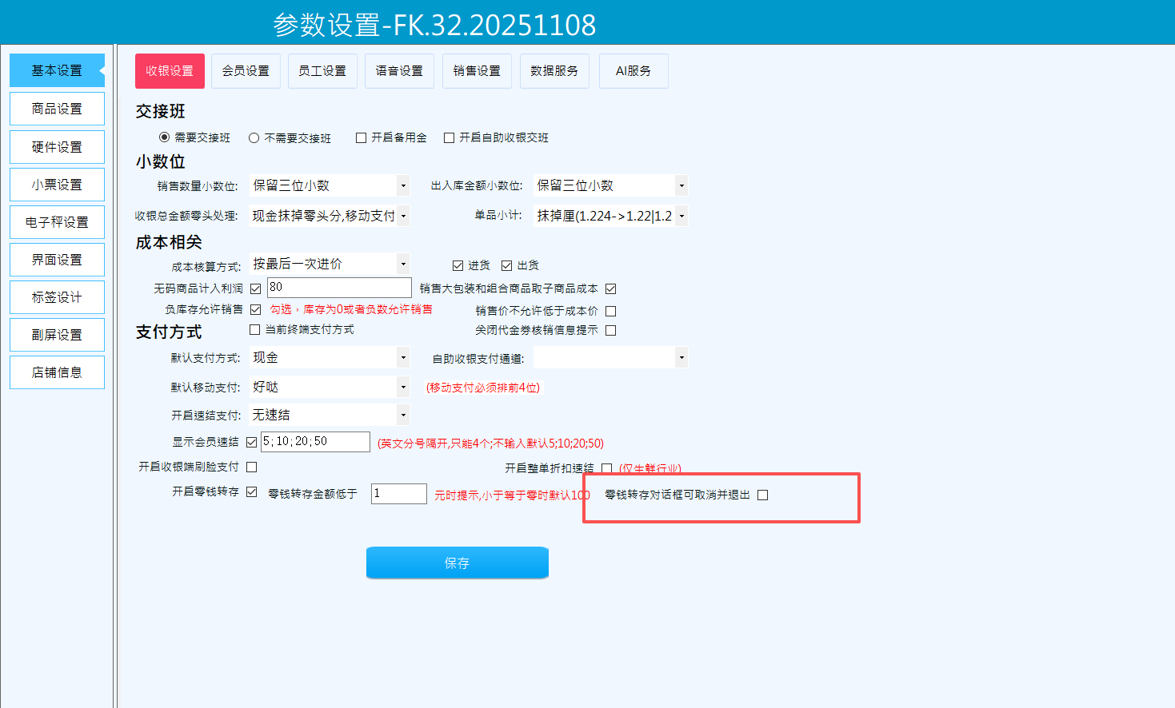Open the AI服务 tab
Screen dimensions: 1175x708
(633, 71)
